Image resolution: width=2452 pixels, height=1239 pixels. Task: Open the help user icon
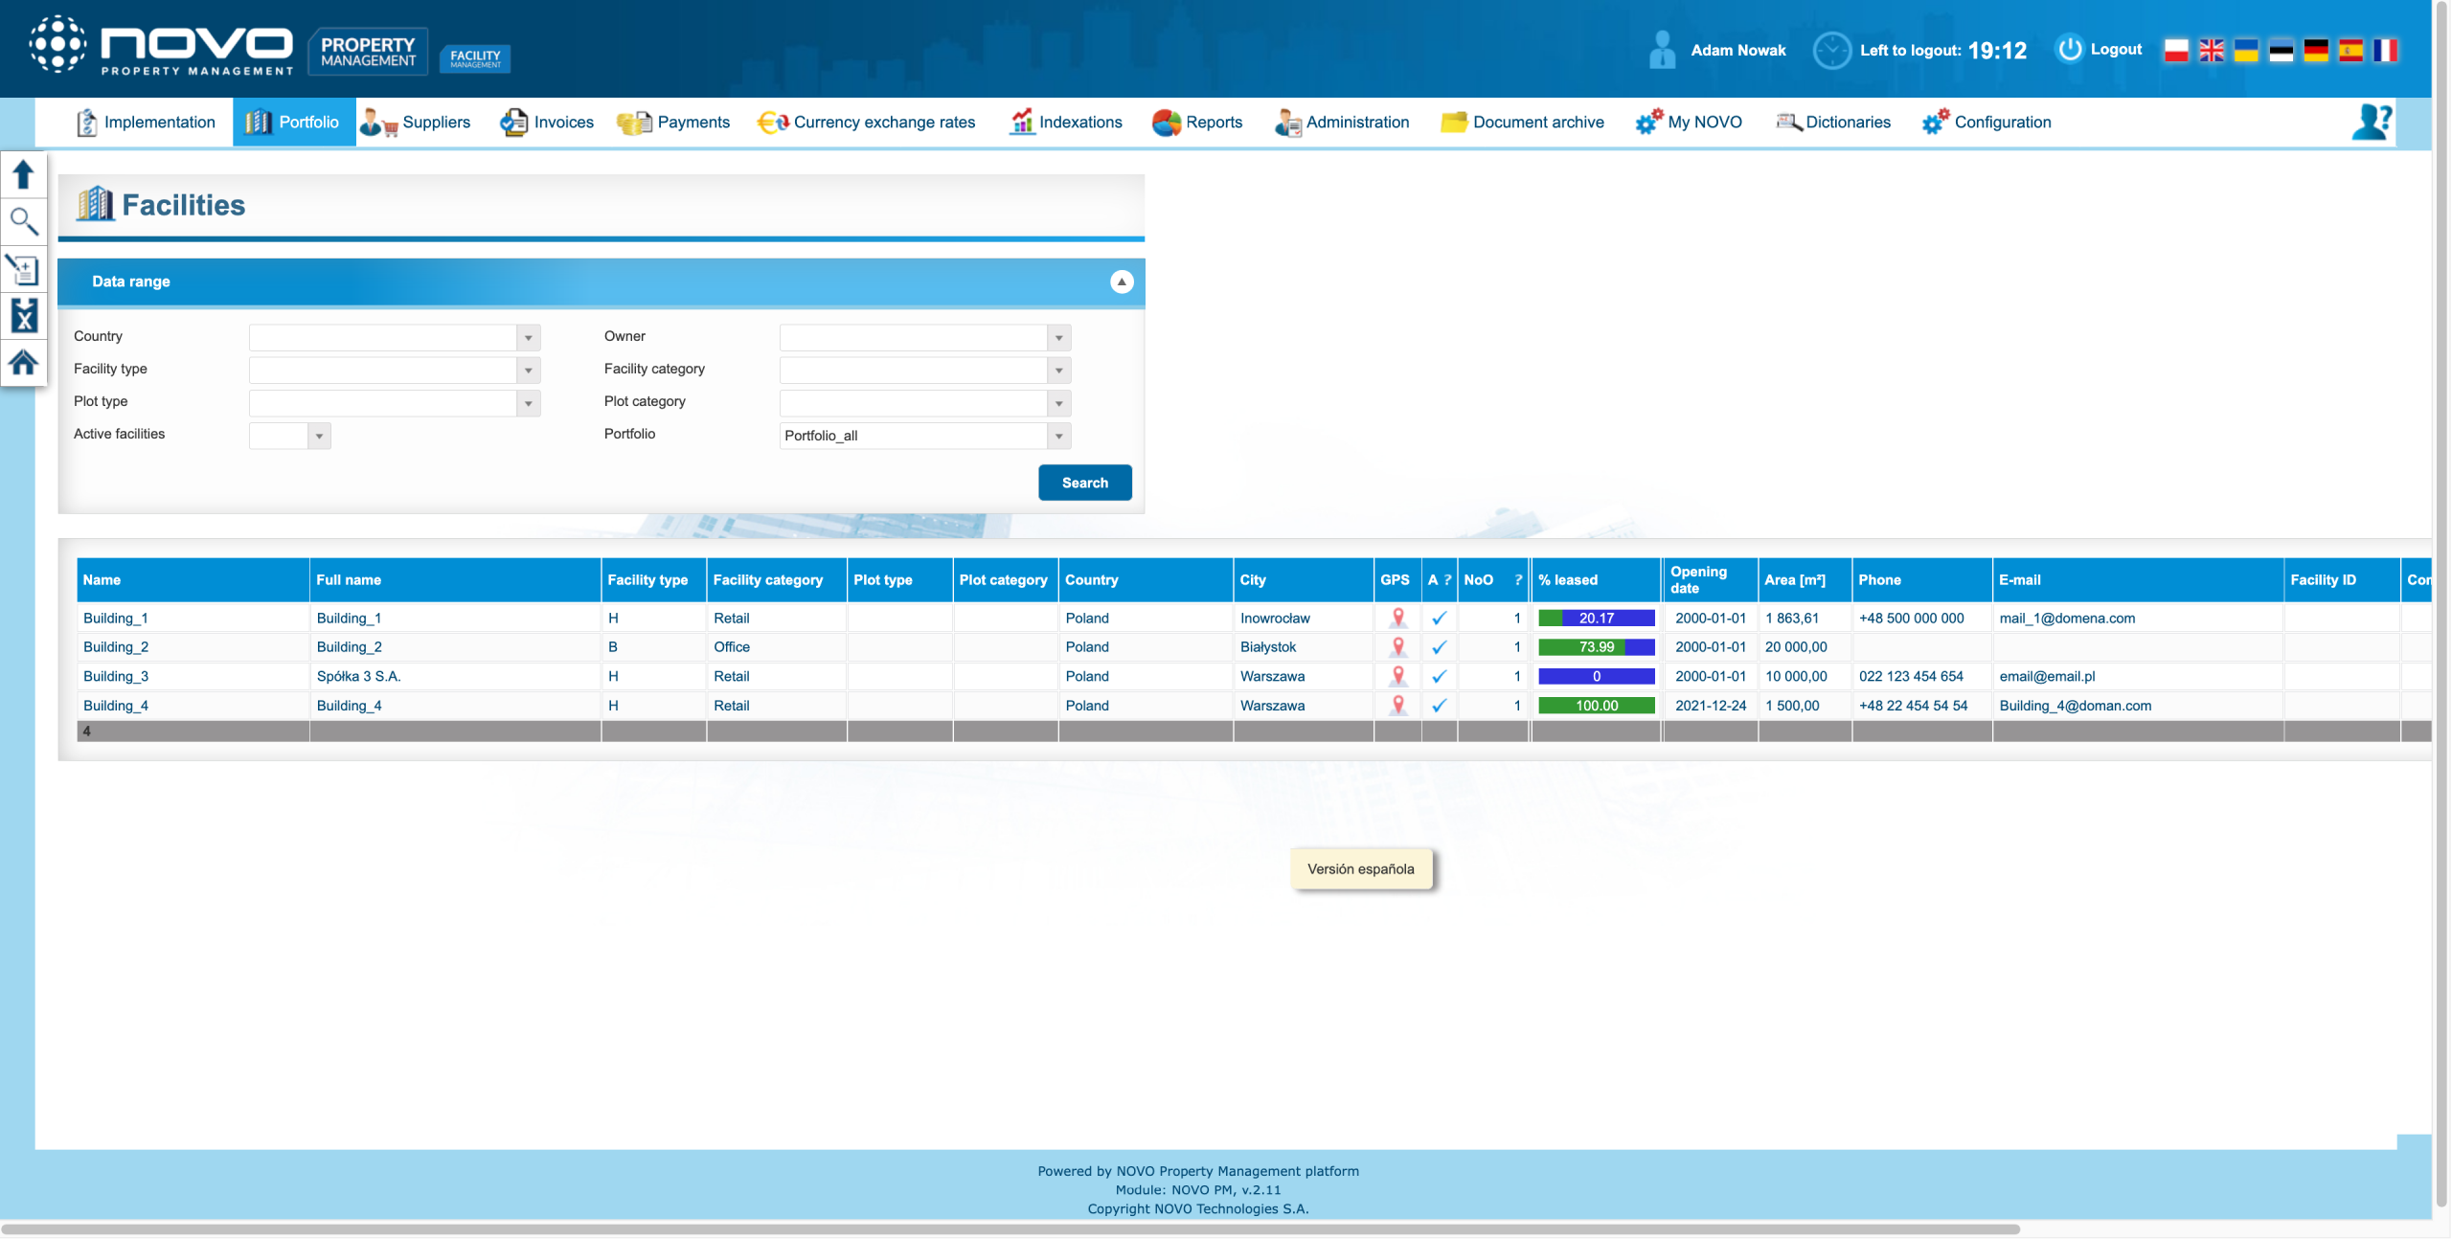click(2371, 122)
